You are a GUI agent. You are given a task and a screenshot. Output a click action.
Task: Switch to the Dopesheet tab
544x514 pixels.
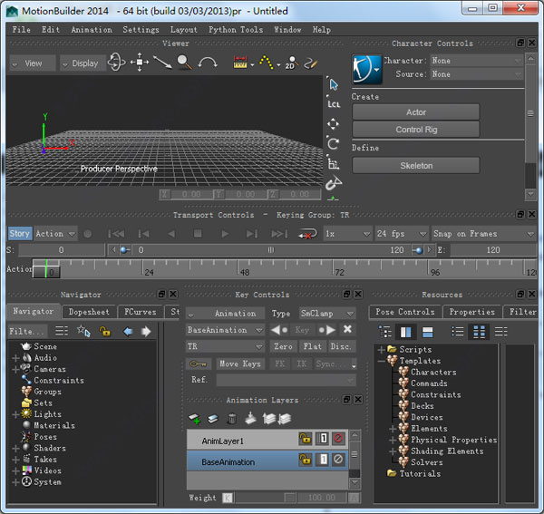click(89, 312)
